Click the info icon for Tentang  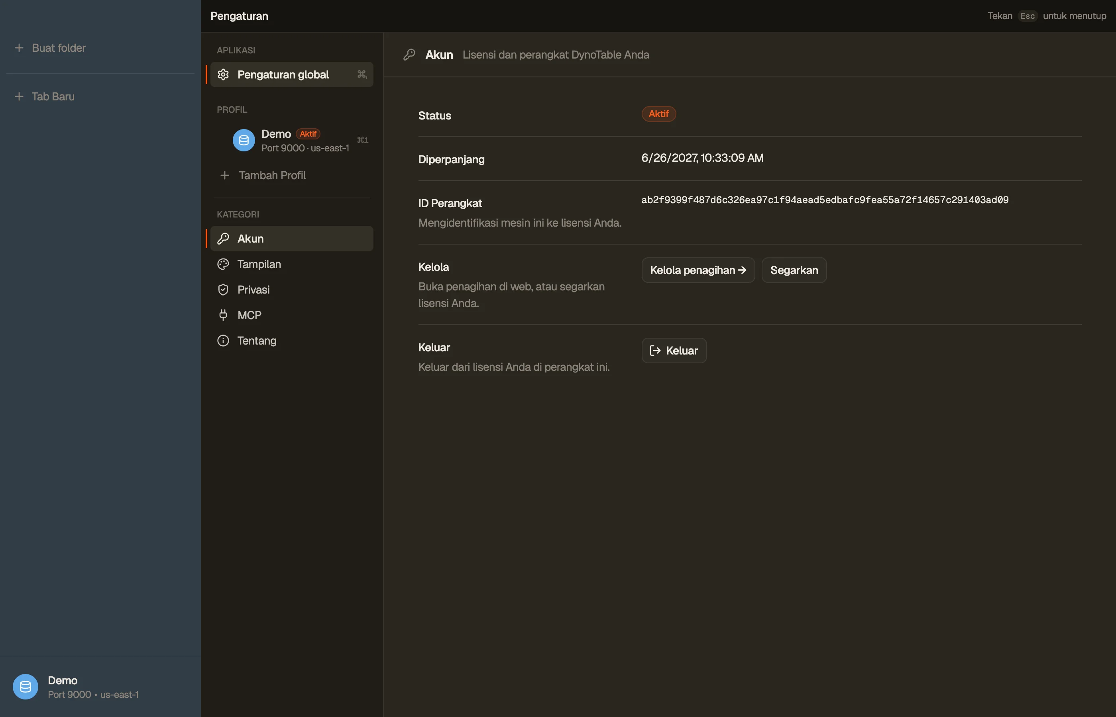[x=223, y=341]
